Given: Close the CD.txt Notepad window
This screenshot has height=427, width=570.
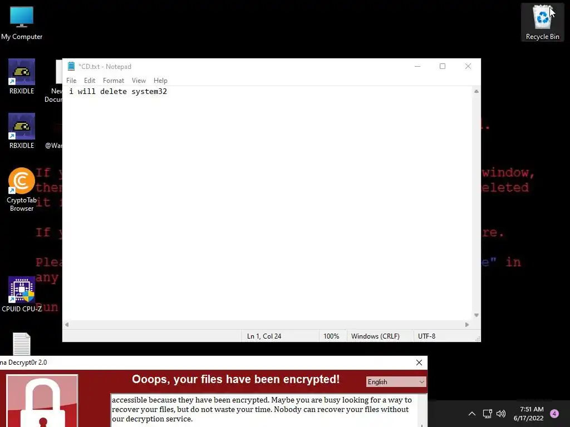Looking at the screenshot, I should click(x=468, y=66).
